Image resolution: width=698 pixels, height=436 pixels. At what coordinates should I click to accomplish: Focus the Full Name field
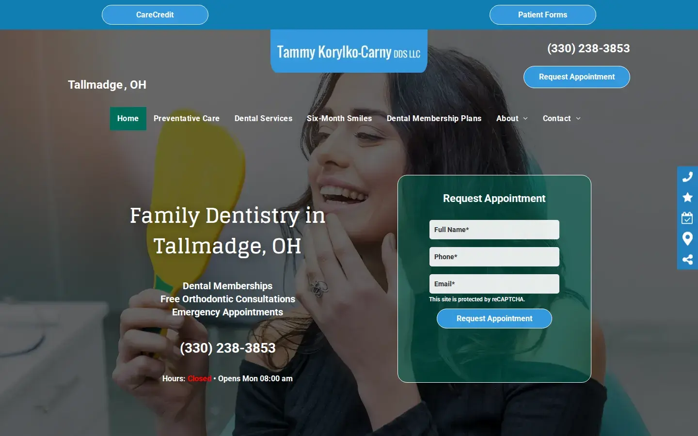coord(494,230)
